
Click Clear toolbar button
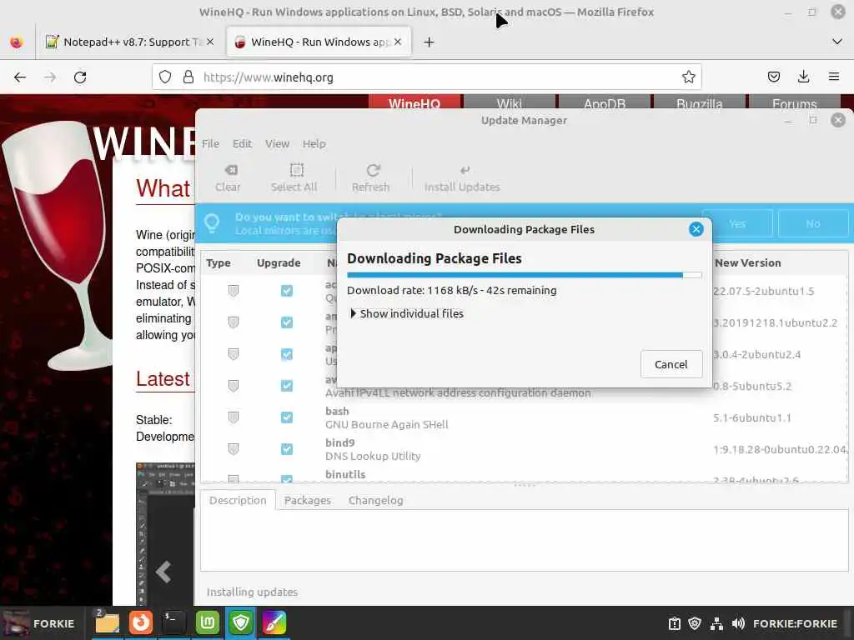pos(228,178)
